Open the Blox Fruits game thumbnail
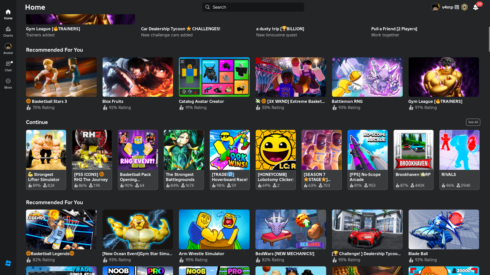This screenshot has width=490, height=275. pos(138,77)
